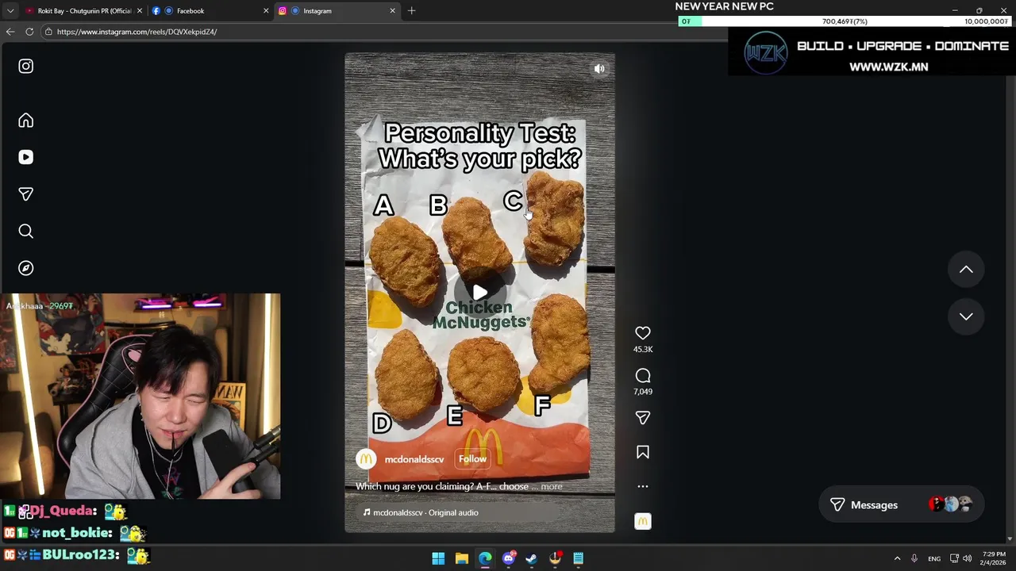Open File Explorer from taskbar
This screenshot has width=1016, height=571.
(461, 558)
